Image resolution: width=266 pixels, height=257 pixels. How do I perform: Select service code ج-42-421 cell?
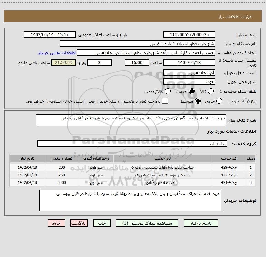tap(229, 182)
